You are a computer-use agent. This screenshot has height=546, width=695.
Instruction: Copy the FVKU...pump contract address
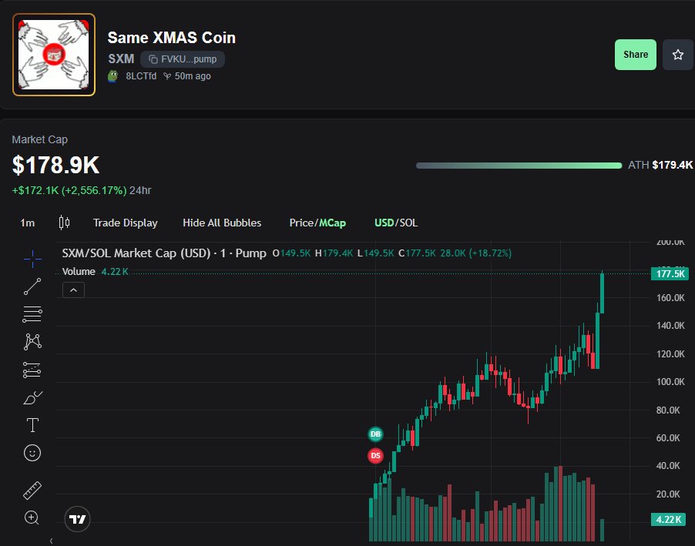(x=182, y=59)
